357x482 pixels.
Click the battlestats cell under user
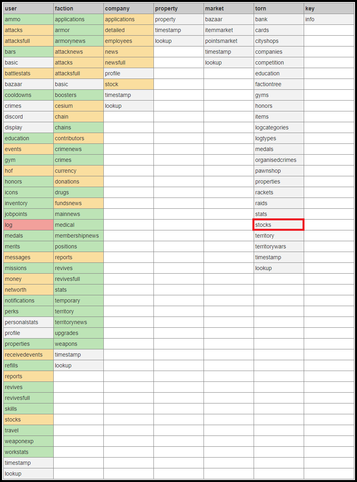28,73
